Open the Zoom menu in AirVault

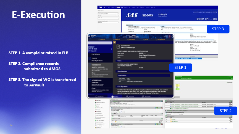[134, 7]
